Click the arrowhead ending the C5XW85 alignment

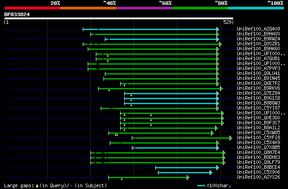[212, 133]
